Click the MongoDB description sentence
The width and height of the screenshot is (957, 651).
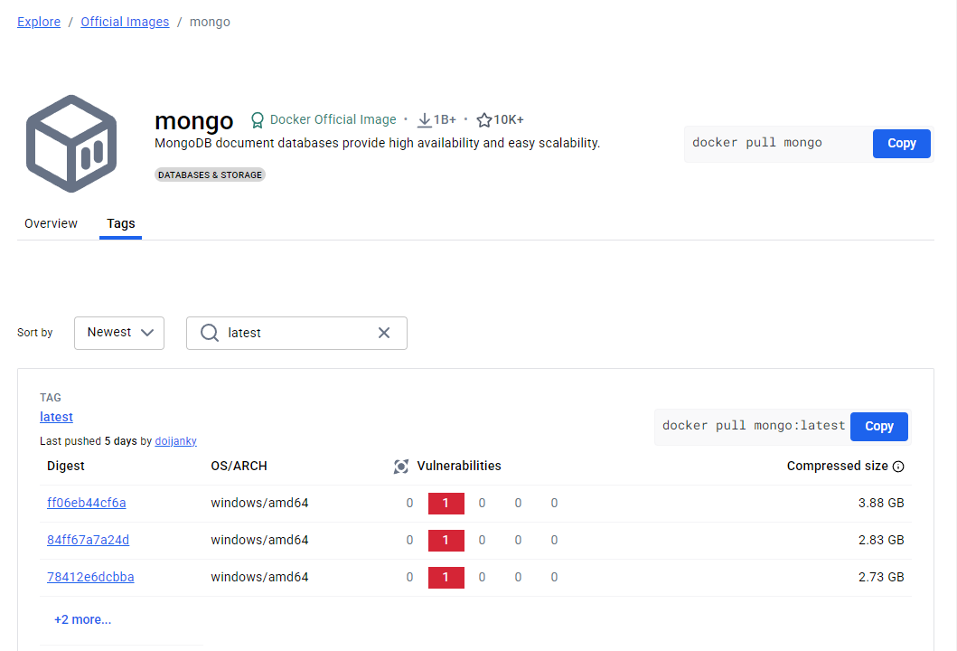pyautogui.click(x=377, y=143)
